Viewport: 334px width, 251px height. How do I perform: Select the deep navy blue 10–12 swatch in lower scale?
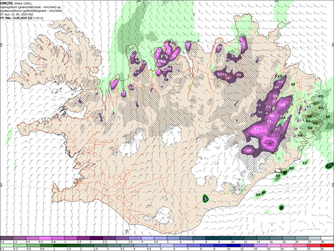233,246
